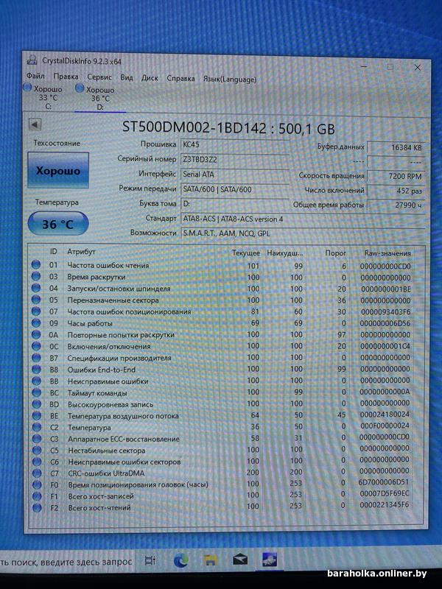Screen dimensions: 442x589
Task: Click status circle for CRC-ошибки UltraDMA
Action: click(37, 473)
